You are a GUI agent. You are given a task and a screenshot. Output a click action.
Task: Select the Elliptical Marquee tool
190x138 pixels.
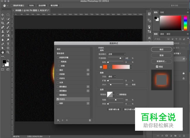coord(8,15)
